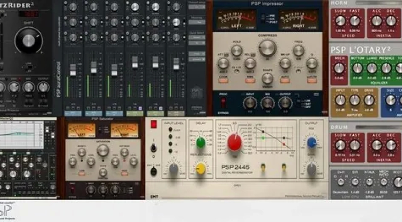The height and width of the screenshot is (222, 402).
Task: Click the RIGHT VU meter on PSP Impressor
Action: (298, 20)
